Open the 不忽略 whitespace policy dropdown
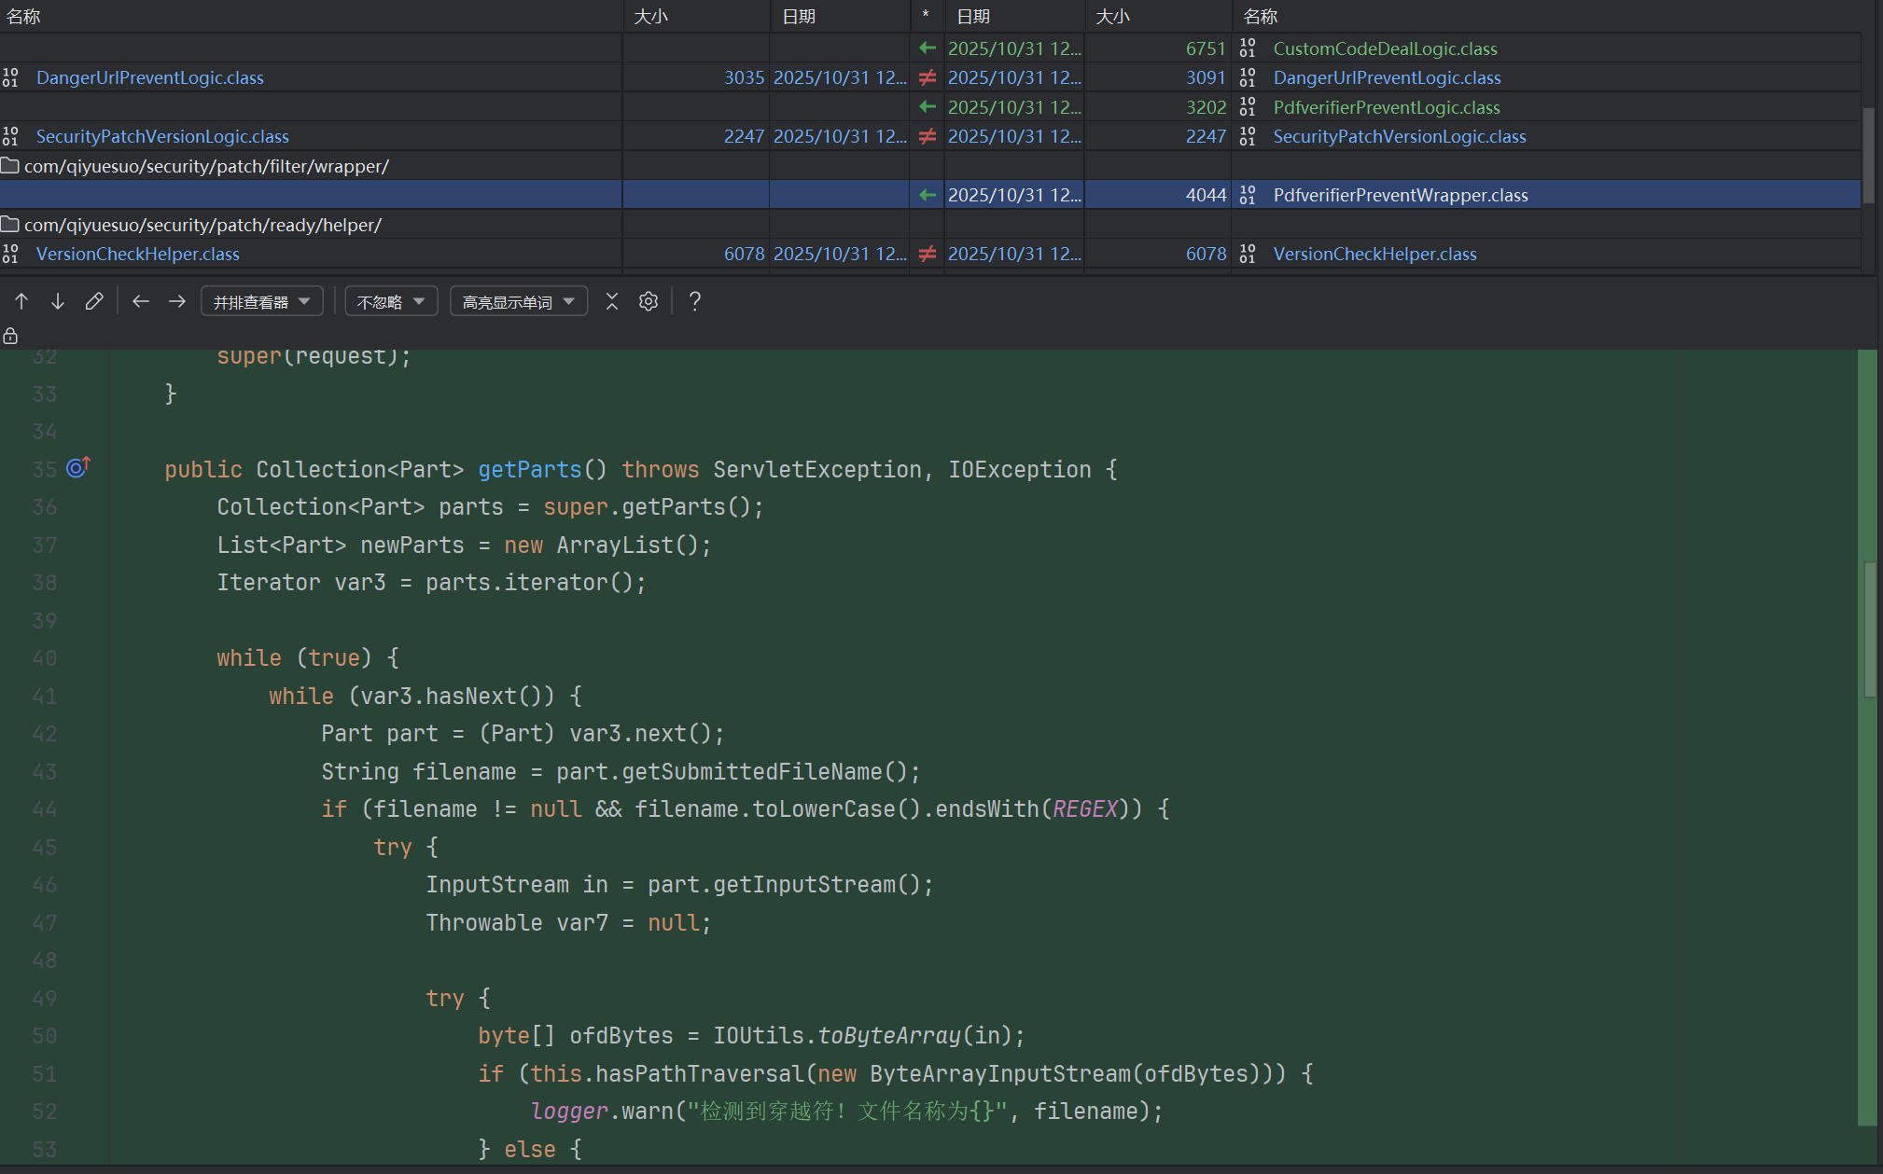Viewport: 1883px width, 1174px height. pos(391,302)
